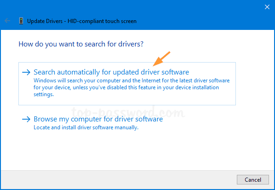Click the 'Locate and install driver software manually' text

86,127
